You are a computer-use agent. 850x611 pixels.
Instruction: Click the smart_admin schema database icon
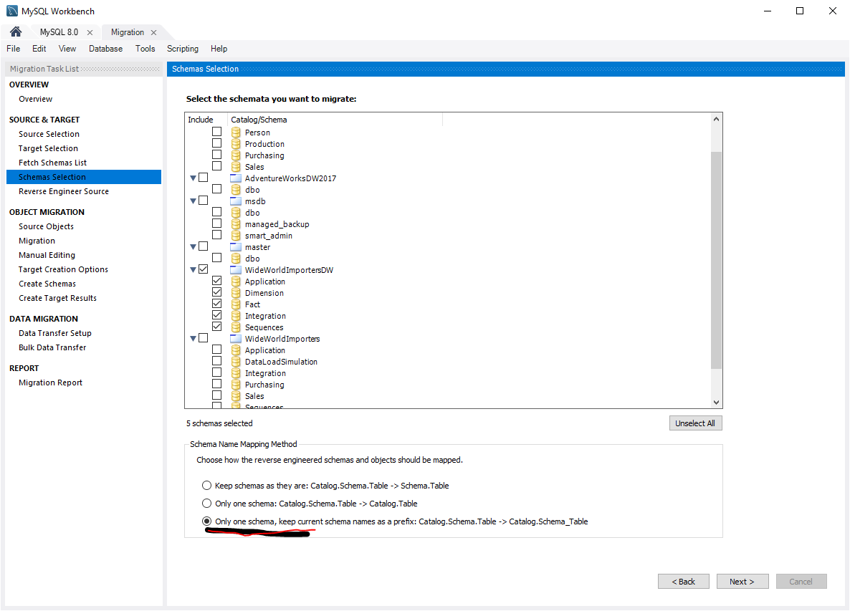[x=236, y=236]
